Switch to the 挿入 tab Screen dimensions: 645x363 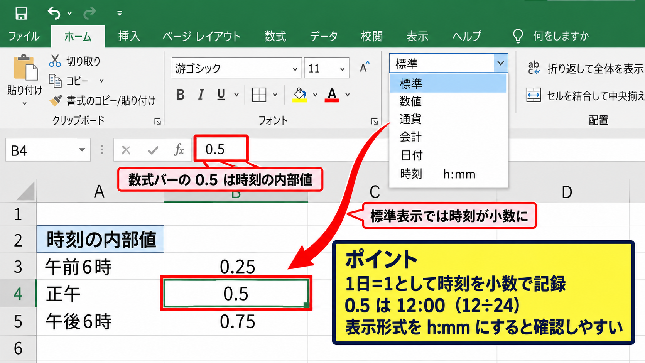coord(129,36)
